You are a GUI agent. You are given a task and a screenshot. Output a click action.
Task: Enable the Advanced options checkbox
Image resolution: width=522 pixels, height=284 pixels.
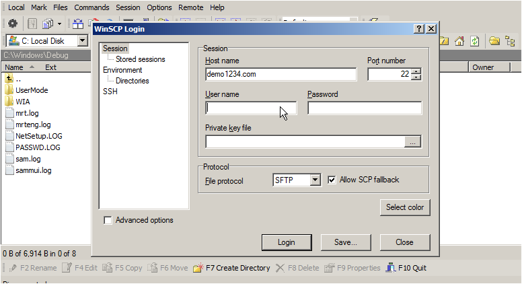[x=108, y=221]
